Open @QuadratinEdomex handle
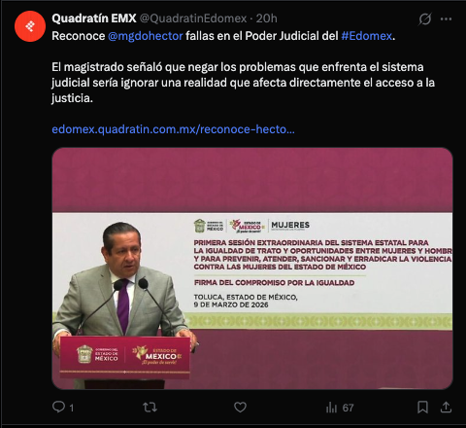This screenshot has width=466, height=428. tap(193, 18)
